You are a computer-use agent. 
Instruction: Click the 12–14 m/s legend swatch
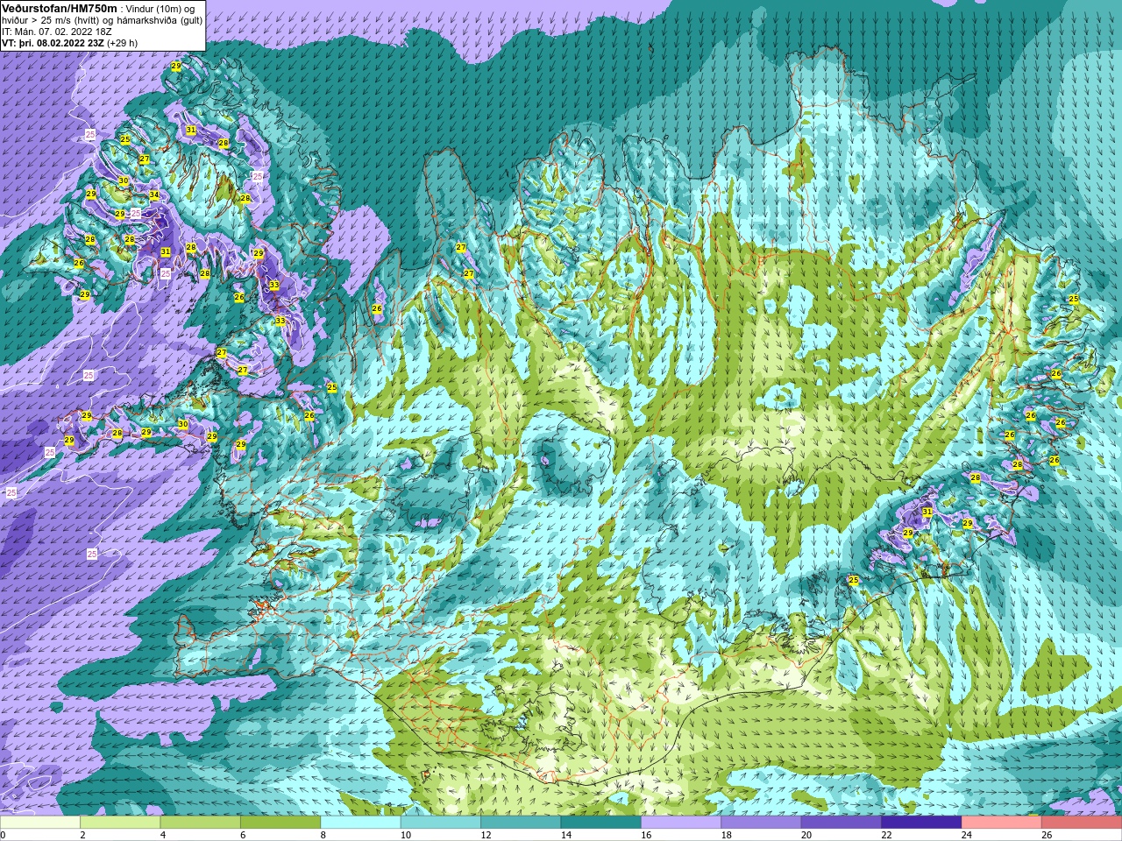[521, 823]
